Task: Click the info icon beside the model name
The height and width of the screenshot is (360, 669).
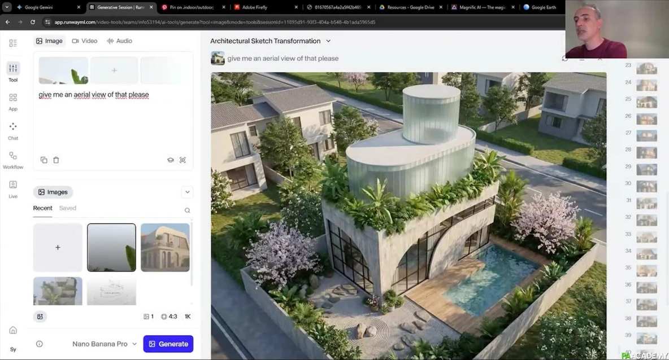Action: tap(40, 344)
